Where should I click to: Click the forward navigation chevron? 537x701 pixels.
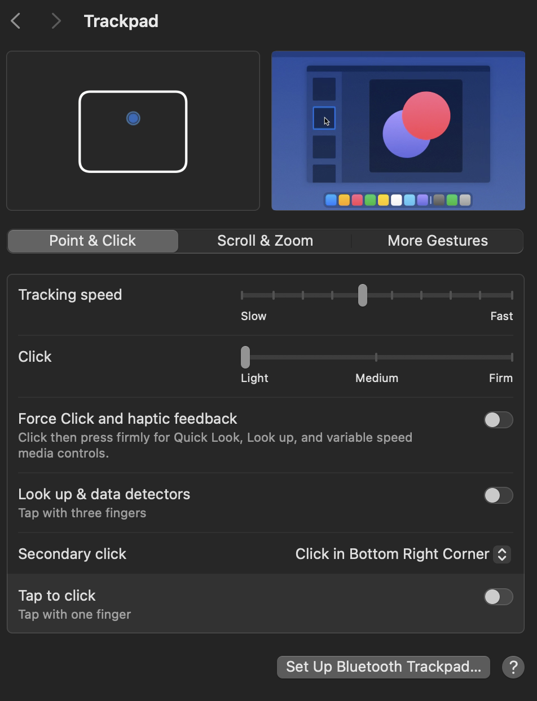[x=55, y=21]
